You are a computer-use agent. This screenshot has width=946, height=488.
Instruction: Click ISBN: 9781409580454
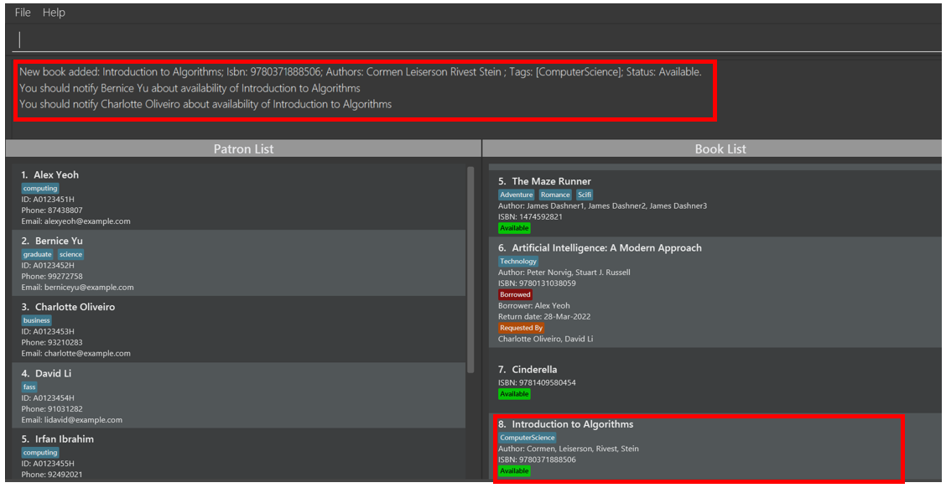537,382
